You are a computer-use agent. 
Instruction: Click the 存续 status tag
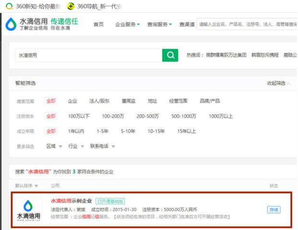point(274,210)
